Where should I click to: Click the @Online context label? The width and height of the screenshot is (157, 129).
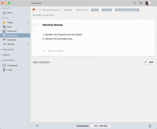68,10
